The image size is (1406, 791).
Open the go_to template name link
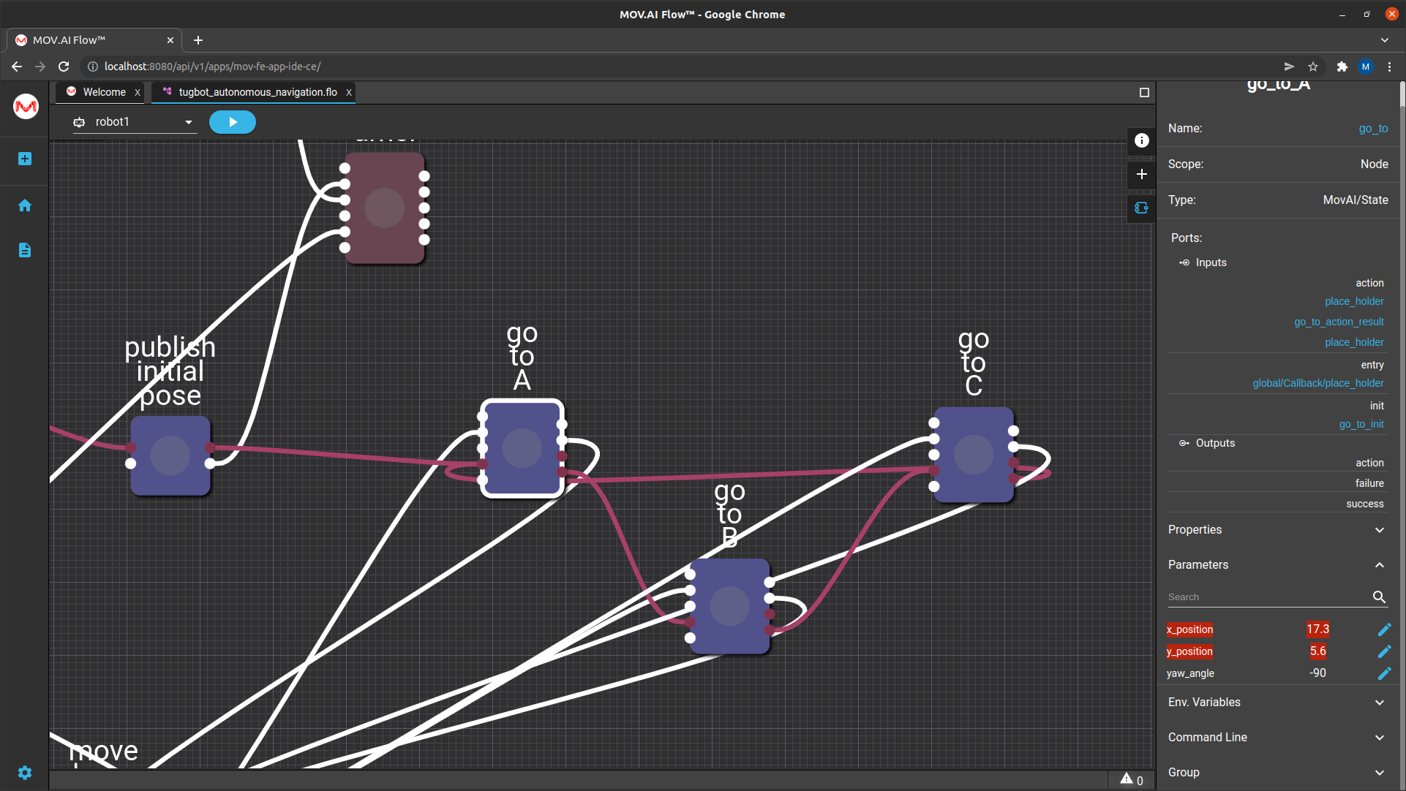point(1373,129)
